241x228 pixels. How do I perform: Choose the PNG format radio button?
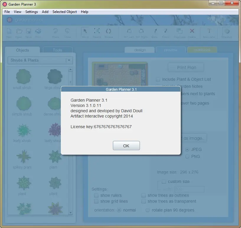click(187, 156)
